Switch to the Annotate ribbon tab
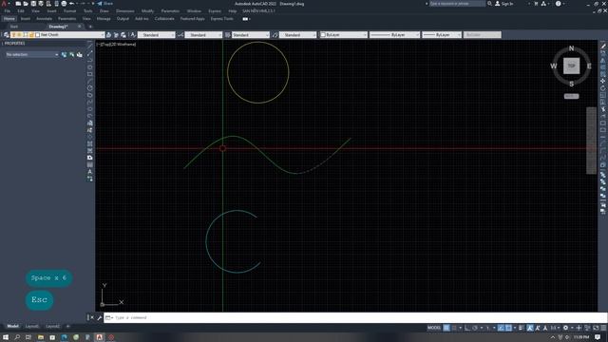The height and width of the screenshot is (342, 608). pyautogui.click(x=44, y=19)
